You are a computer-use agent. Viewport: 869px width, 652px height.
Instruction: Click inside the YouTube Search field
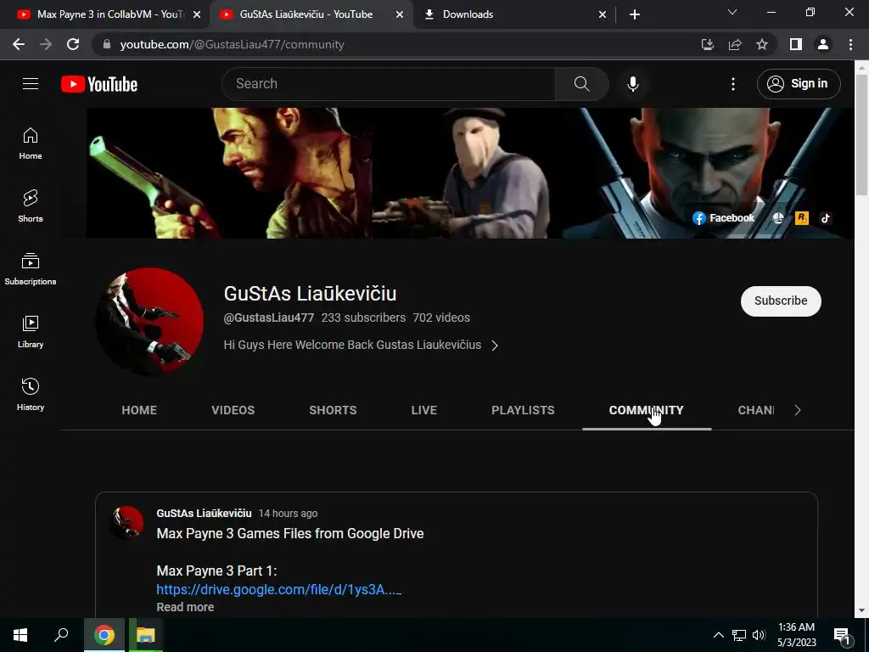coord(388,84)
